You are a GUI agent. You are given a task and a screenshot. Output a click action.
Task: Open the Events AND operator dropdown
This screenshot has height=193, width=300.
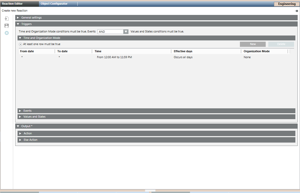point(126,32)
